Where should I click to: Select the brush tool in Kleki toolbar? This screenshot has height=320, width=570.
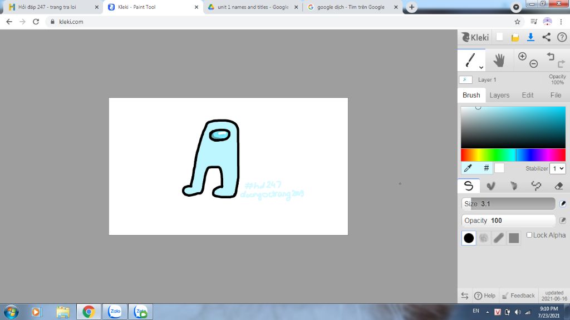[470, 60]
